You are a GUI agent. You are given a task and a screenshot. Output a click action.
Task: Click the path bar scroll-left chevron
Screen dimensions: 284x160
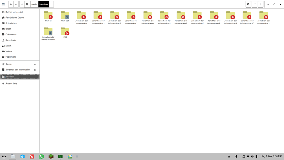[x=22, y=5]
